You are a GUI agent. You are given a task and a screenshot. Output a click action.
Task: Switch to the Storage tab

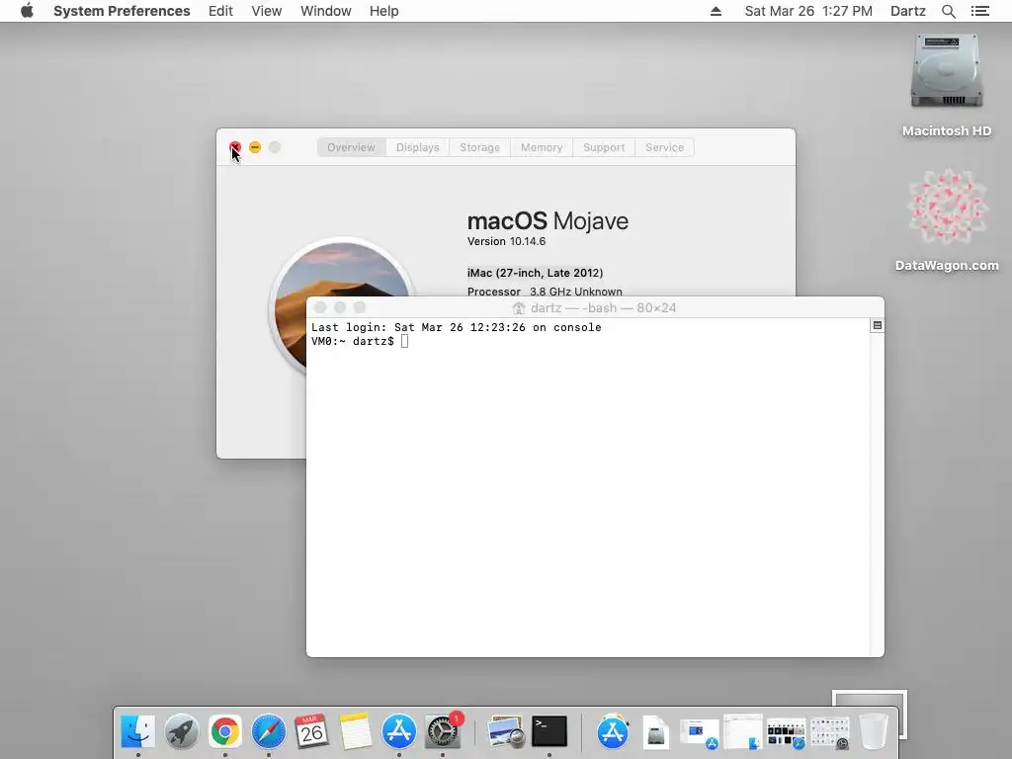coord(479,147)
